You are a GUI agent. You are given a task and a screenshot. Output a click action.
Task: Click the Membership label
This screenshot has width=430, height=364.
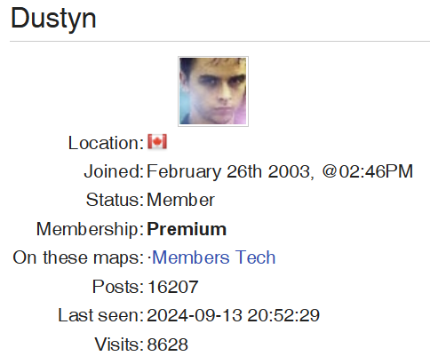91,229
